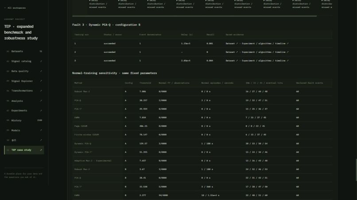Open the Dataset link for testing run 3
Screen dimensions: 357x200
[232, 60]
